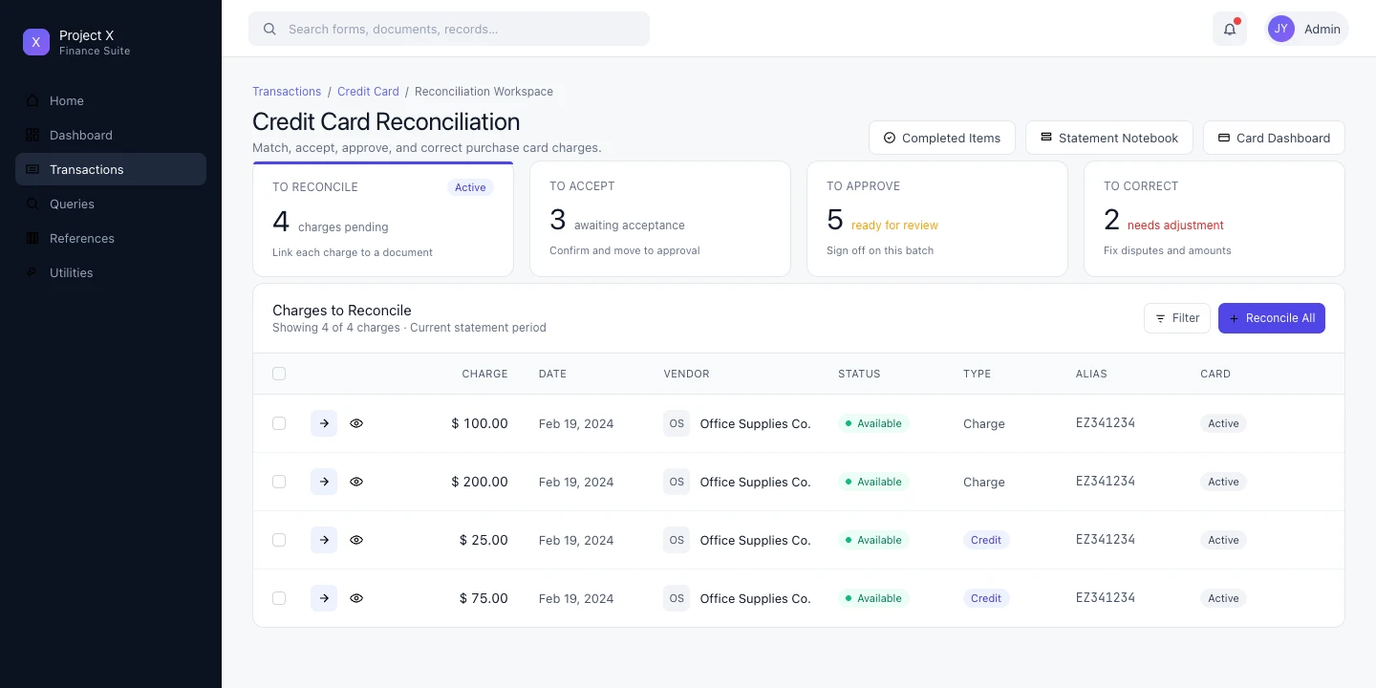The image size is (1376, 688).
Task: Click the search magnifier icon
Action: click(x=269, y=29)
